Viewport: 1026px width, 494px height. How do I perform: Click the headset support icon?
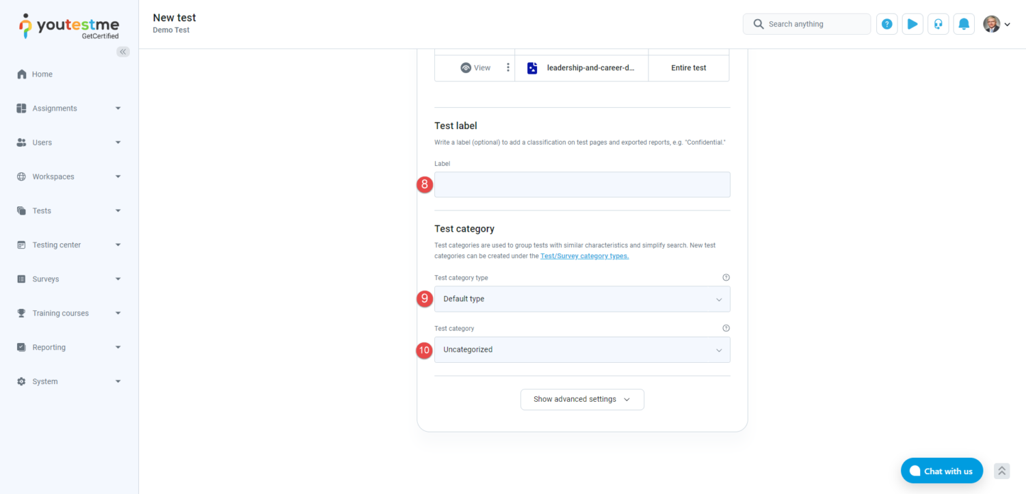938,24
